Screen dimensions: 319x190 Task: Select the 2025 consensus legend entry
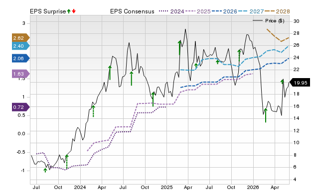click(x=198, y=11)
